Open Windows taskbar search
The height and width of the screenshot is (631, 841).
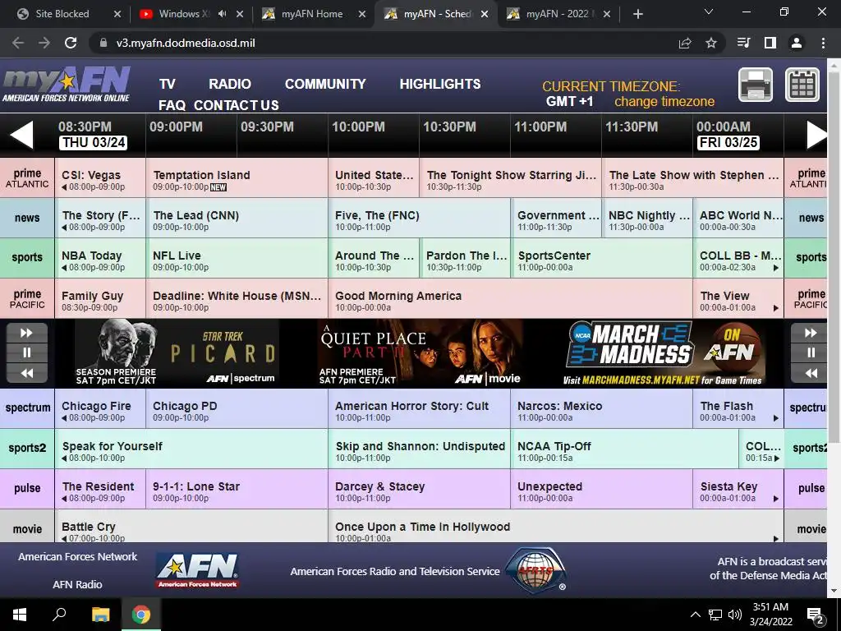point(59,615)
